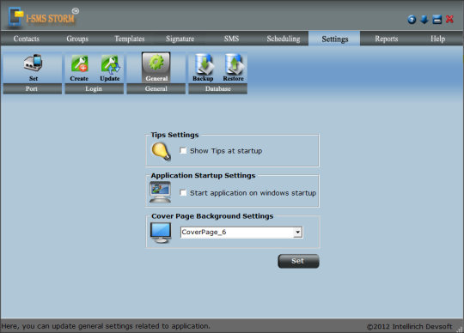Click the General group label bar
Viewport: 464px width, 333px height.
point(156,88)
